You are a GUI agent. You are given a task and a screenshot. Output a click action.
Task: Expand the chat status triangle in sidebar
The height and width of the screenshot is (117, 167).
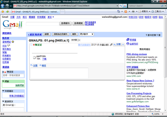(x=3, y=72)
